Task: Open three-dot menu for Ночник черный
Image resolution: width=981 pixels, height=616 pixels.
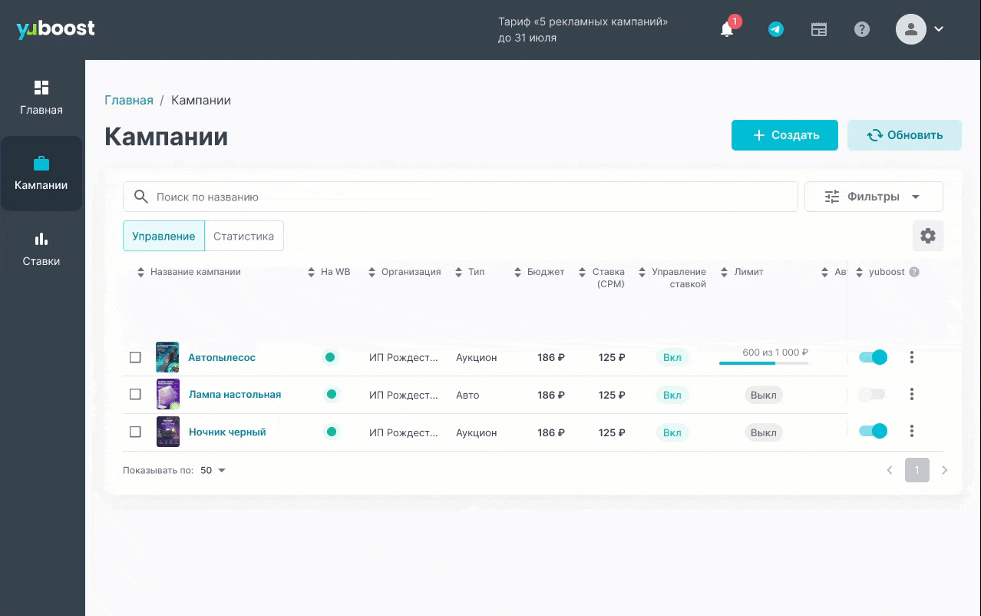Action: (x=912, y=432)
